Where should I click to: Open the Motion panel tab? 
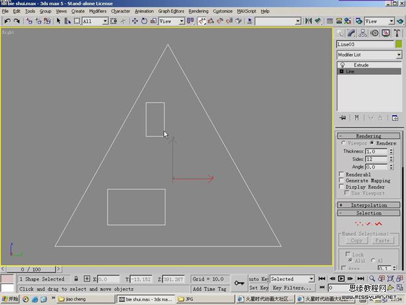pos(375,33)
